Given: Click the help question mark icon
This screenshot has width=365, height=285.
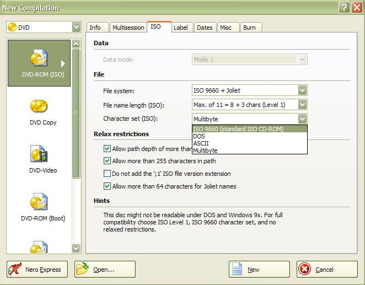Looking at the screenshot, I should click(344, 8).
